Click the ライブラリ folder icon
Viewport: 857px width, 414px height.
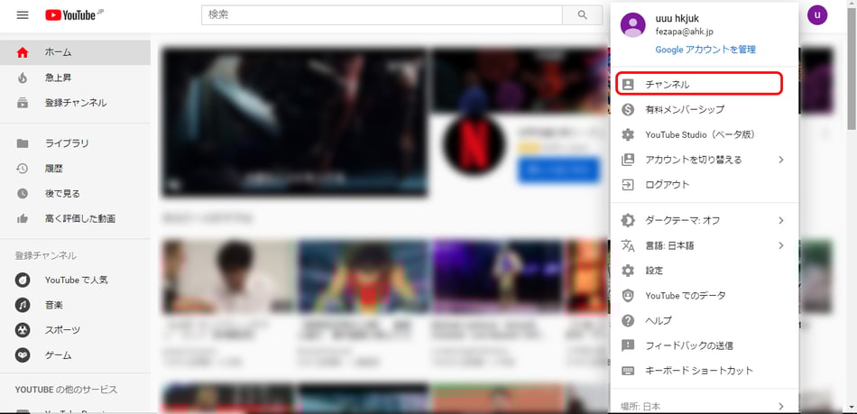(23, 143)
